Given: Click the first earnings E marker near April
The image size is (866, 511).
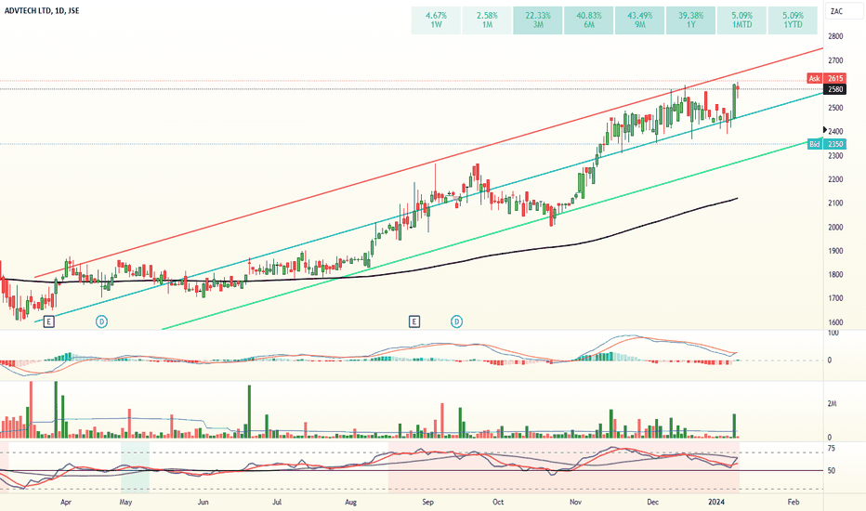Looking at the screenshot, I should click(x=48, y=321).
